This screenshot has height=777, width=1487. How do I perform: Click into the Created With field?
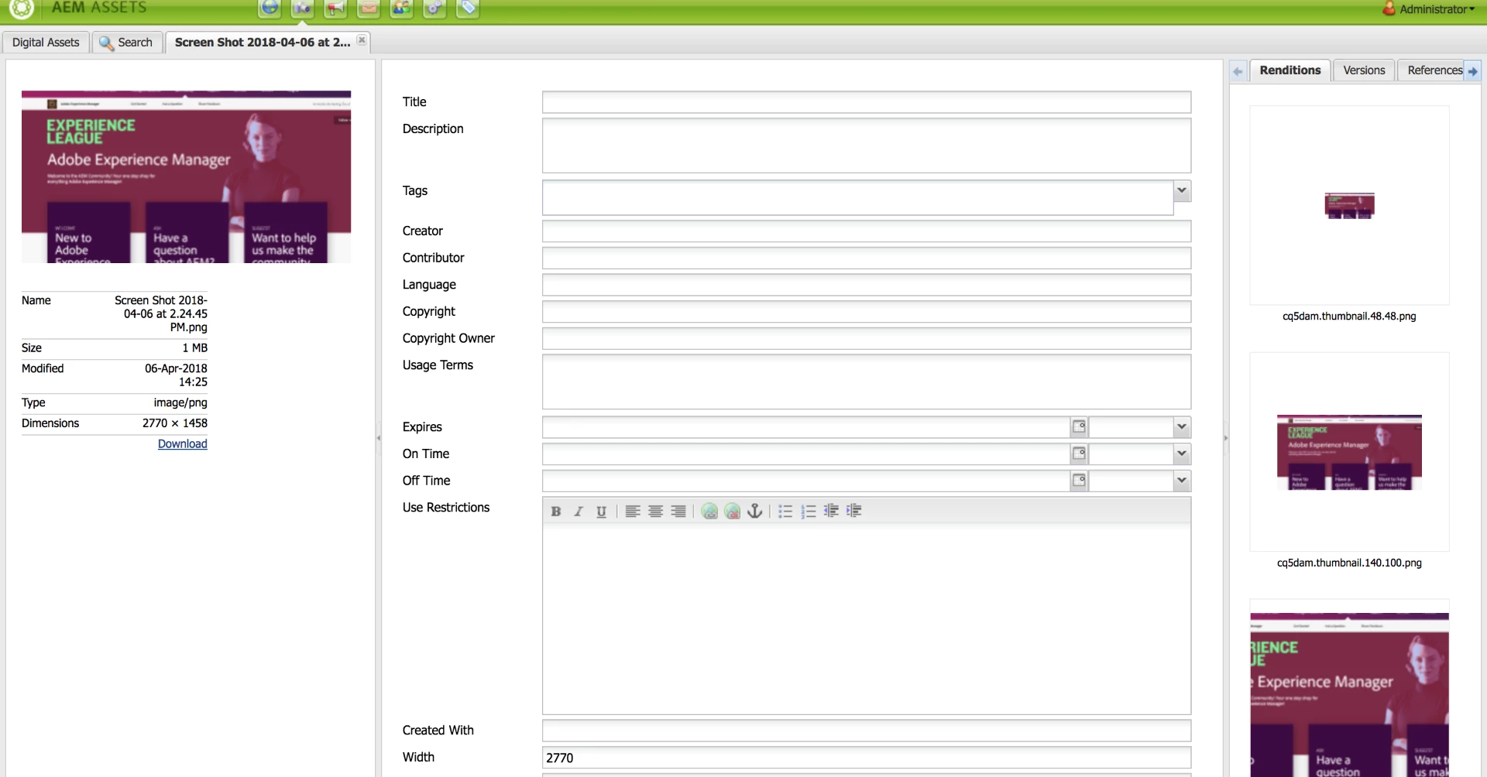point(866,731)
